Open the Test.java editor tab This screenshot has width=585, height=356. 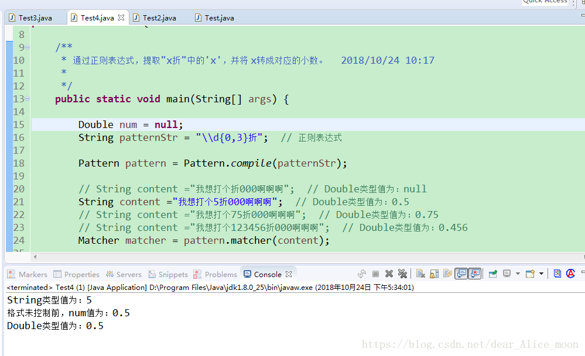[x=220, y=18]
